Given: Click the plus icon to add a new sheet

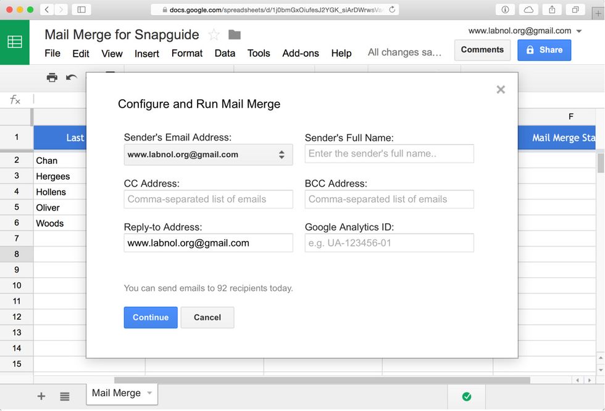Looking at the screenshot, I should [41, 396].
